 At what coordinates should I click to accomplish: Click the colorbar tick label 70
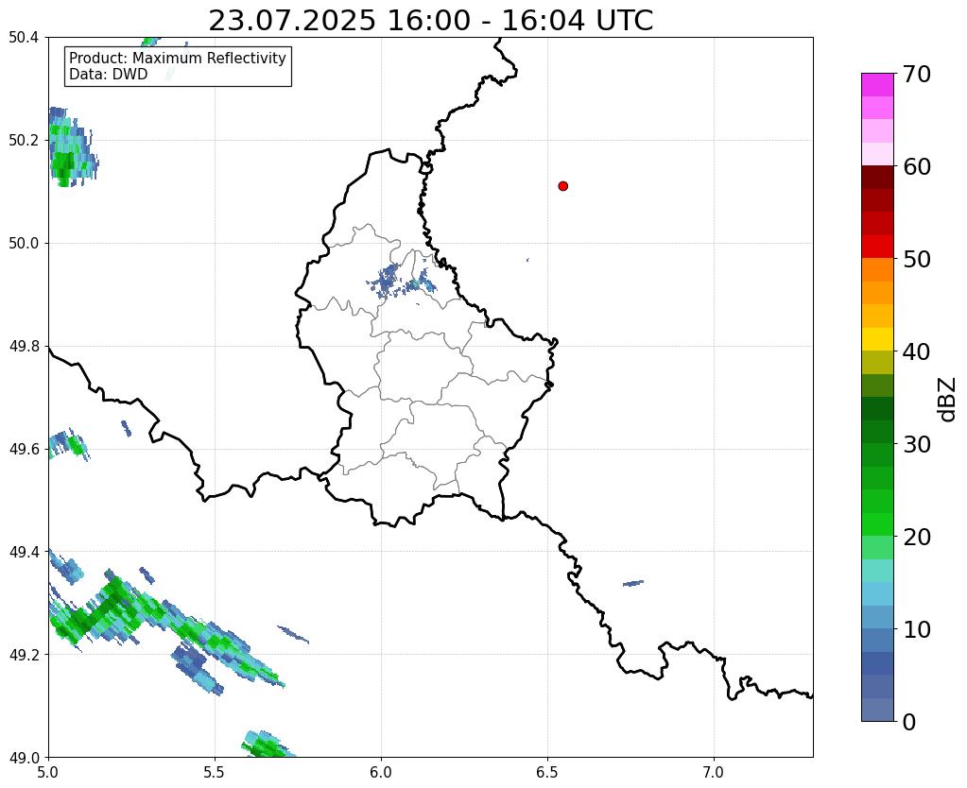tap(917, 74)
